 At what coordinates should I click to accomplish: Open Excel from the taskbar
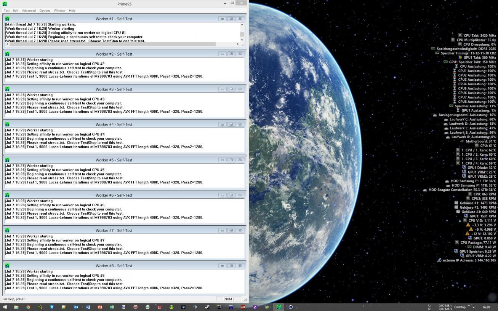pos(112,307)
